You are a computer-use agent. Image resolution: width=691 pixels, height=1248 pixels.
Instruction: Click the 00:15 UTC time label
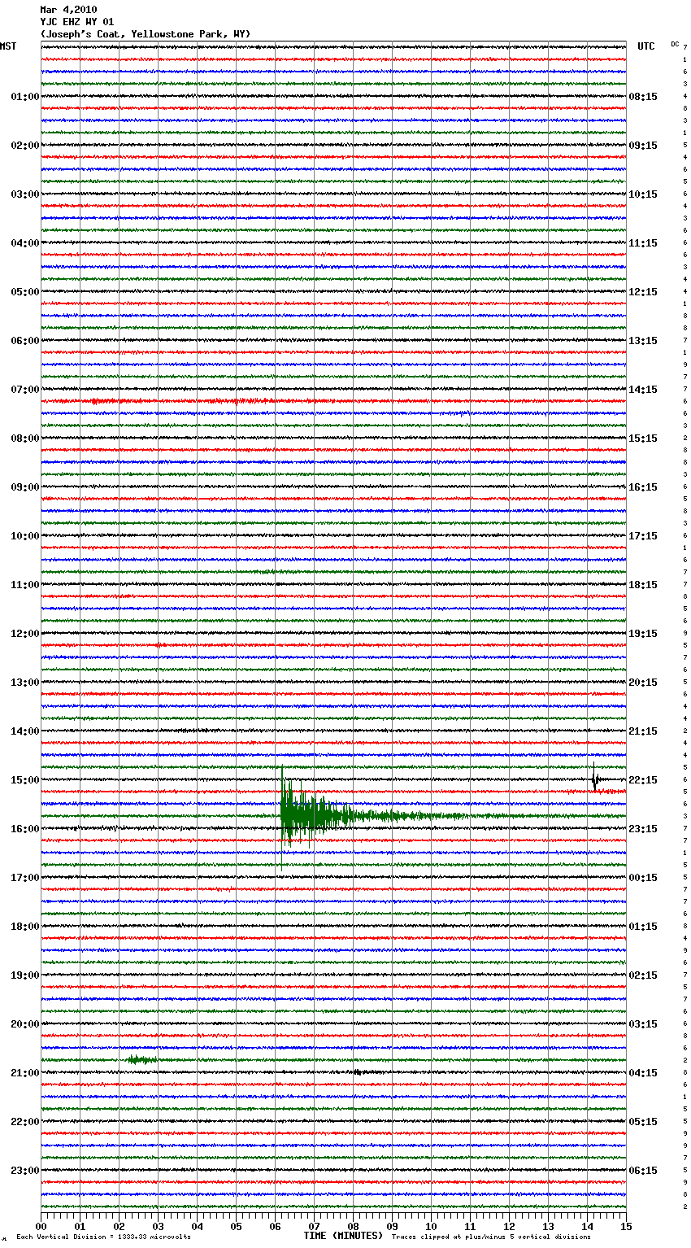643,878
